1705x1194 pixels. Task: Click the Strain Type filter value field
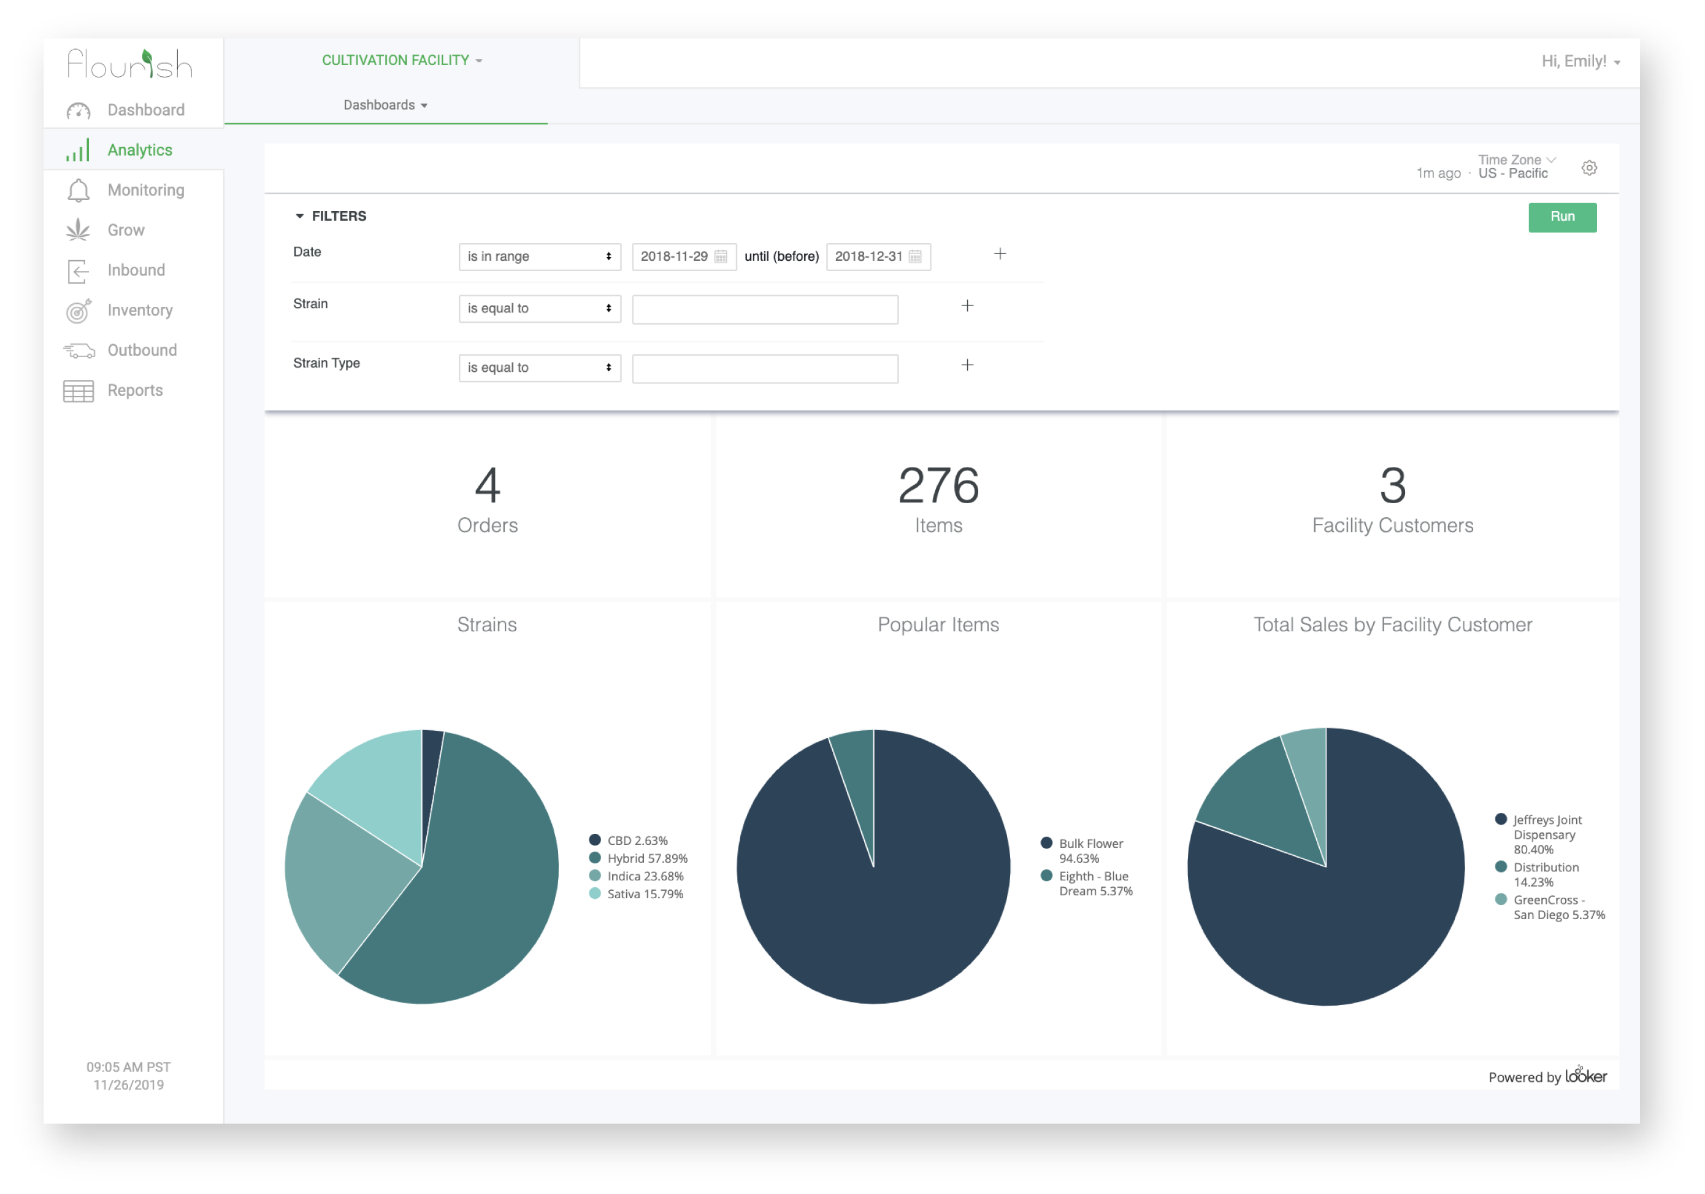click(x=765, y=369)
